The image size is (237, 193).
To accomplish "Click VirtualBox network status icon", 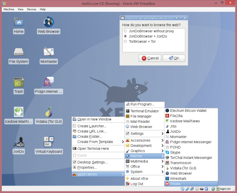I will (x=192, y=189).
